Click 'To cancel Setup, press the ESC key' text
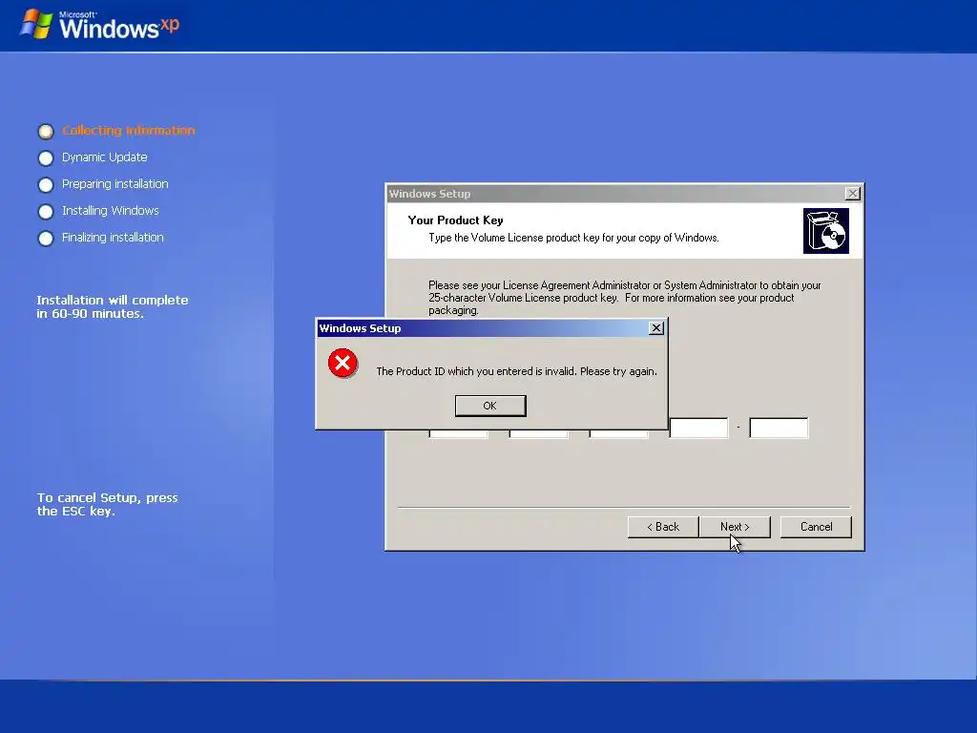977x733 pixels. (x=107, y=504)
